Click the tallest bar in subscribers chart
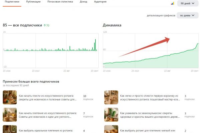Screen dimensions: 200x133 pos(95,45)
